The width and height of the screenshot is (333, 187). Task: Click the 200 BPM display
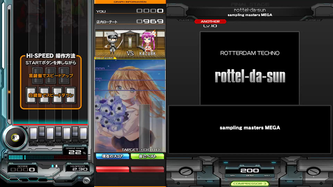249,170
